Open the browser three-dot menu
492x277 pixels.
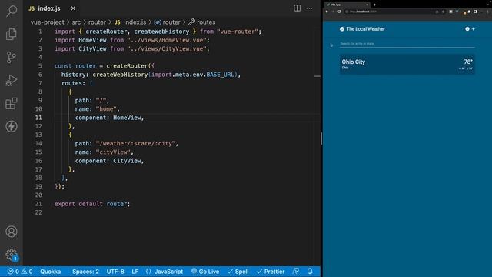pos(488,12)
